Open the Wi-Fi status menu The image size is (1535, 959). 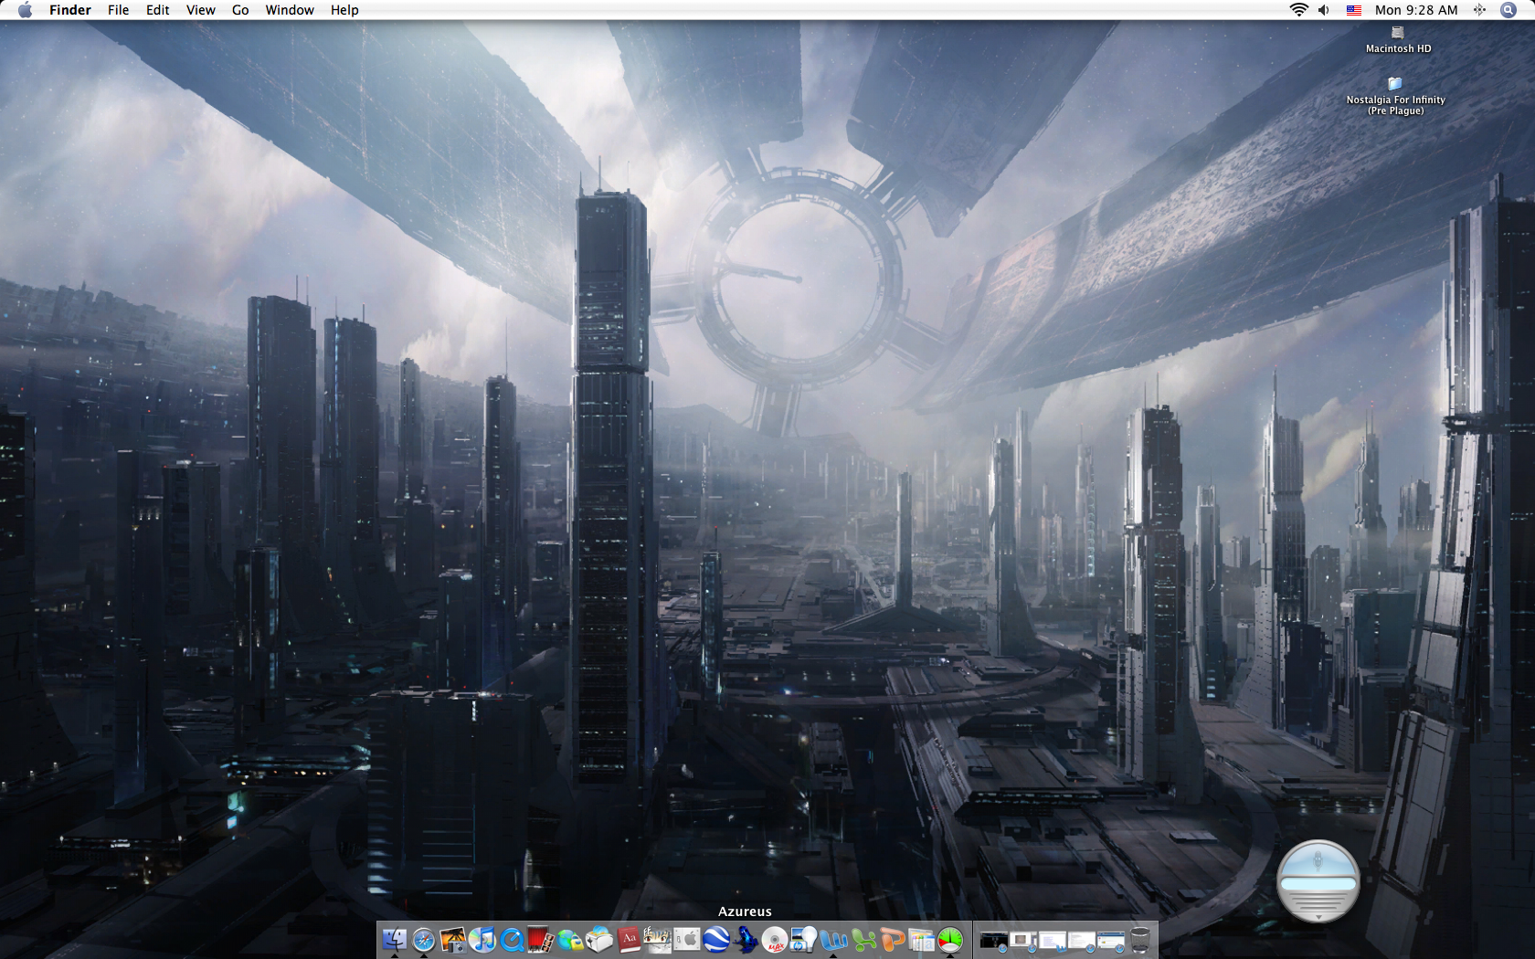(1298, 10)
